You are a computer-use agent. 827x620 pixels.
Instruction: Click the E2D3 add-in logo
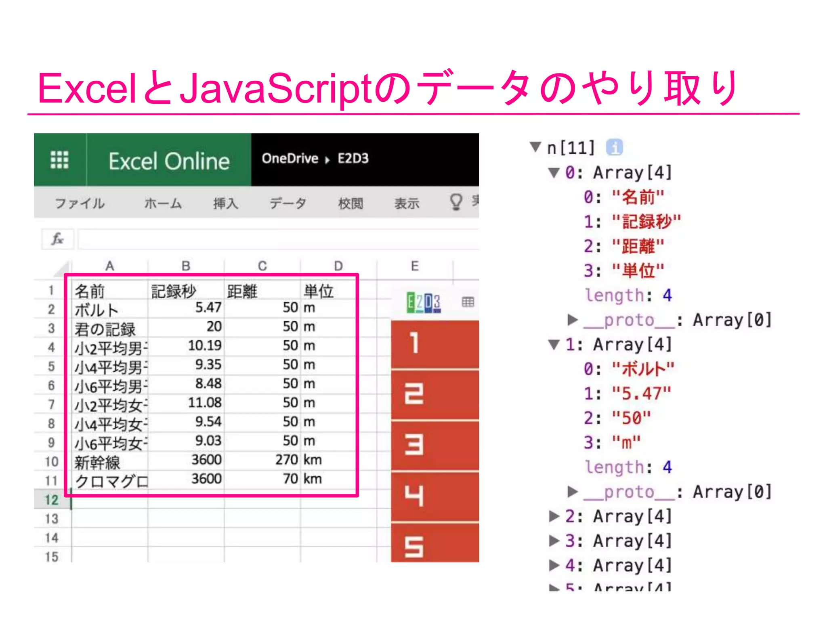point(424,302)
